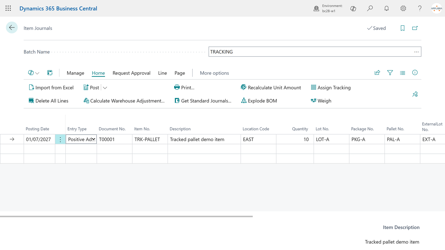Viewport: 445px width, 250px height.
Task: Click the Quantity cell showing 10
Action: tap(295, 139)
